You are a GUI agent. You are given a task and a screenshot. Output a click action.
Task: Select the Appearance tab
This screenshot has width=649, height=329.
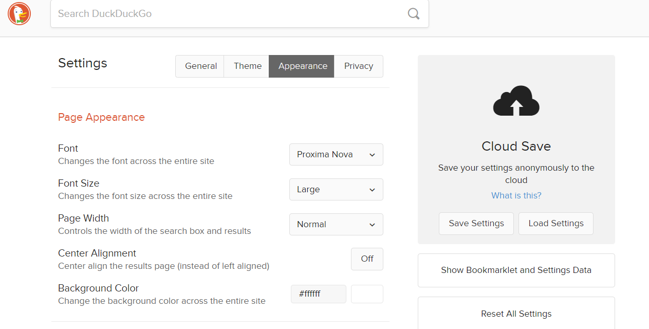tap(302, 66)
